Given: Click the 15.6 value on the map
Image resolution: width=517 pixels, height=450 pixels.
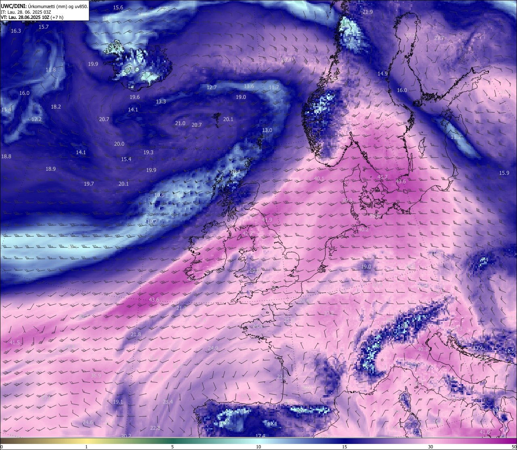Looking at the screenshot, I should coord(118,8).
